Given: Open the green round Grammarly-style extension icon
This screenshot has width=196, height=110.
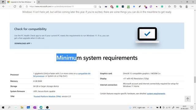Looking at the screenshot, I should point(162,6).
